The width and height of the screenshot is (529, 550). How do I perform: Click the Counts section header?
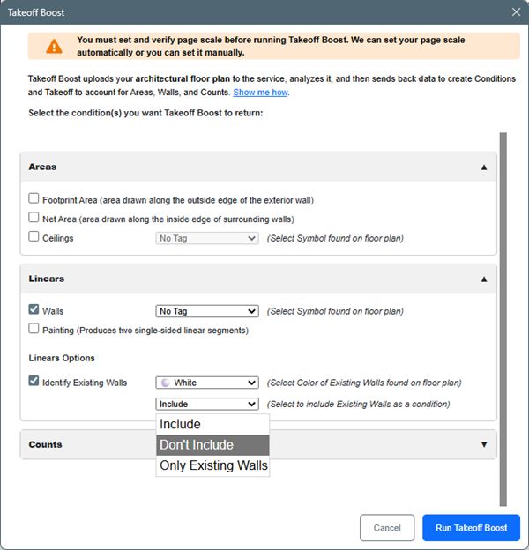[258, 444]
